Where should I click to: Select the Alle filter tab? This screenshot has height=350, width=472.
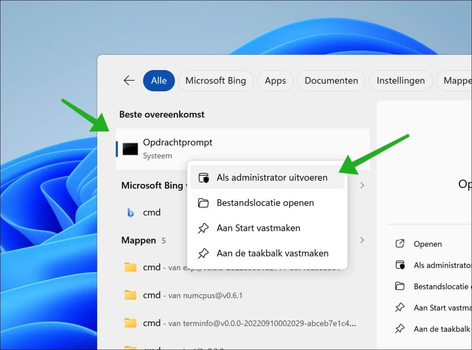159,80
